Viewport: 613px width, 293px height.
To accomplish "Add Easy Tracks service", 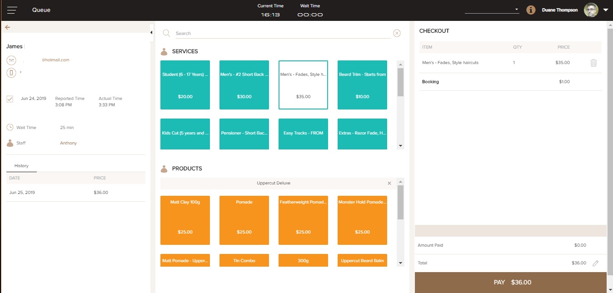I will (x=303, y=134).
